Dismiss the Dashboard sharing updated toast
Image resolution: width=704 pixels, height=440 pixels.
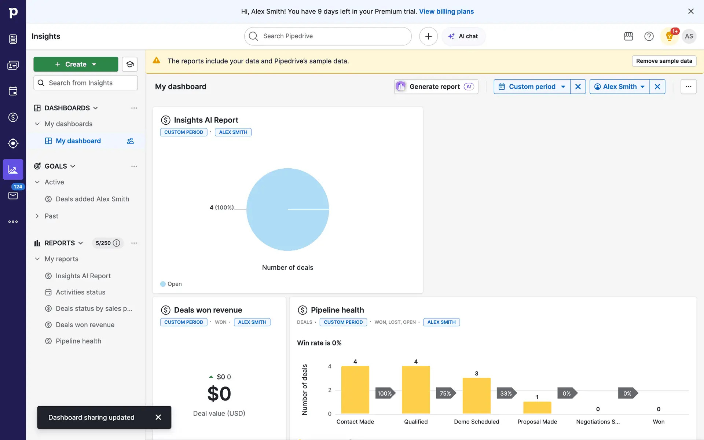click(x=158, y=417)
